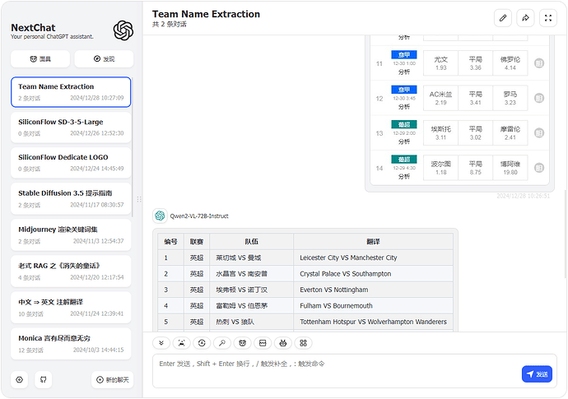Click the AC米兰 2.19 odds cell

pyautogui.click(x=441, y=98)
